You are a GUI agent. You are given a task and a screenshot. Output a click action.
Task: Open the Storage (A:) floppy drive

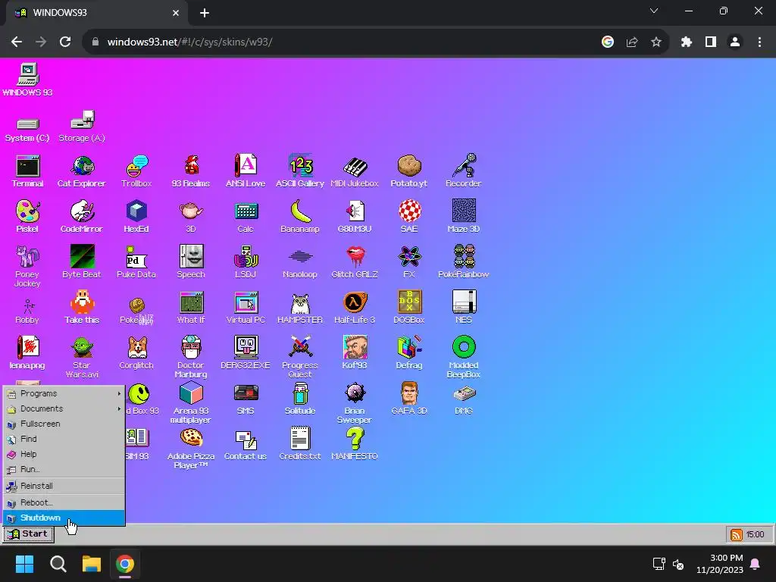click(82, 127)
